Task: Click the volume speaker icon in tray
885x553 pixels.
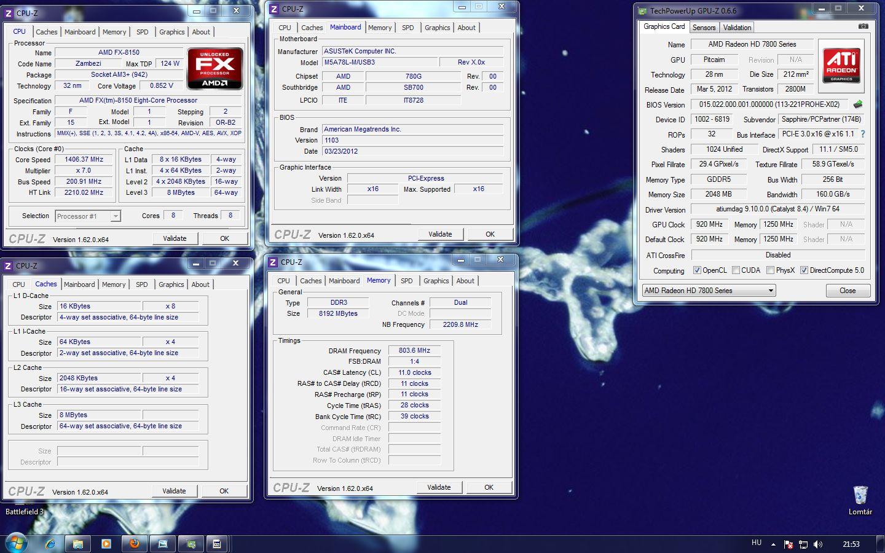Action: [x=817, y=544]
